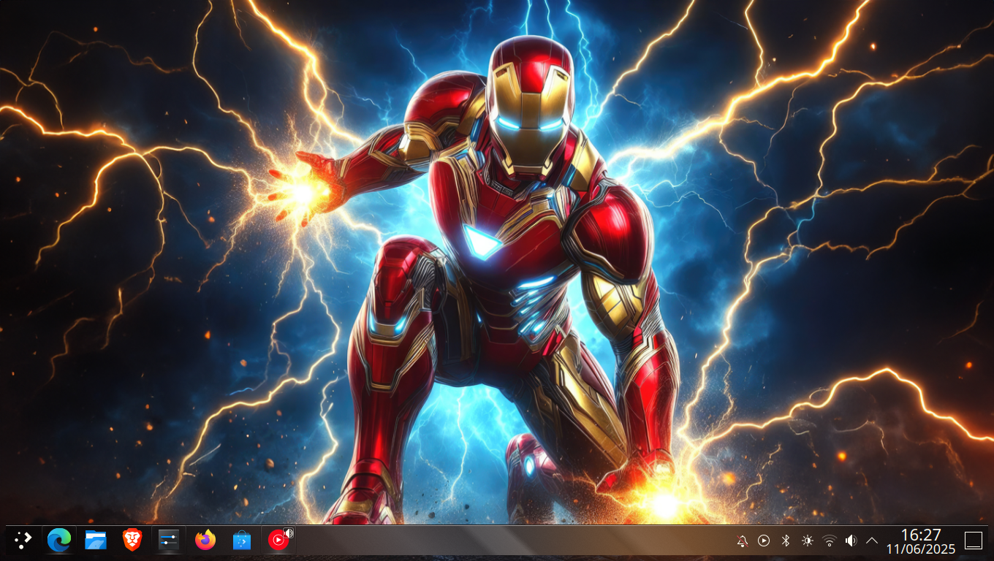Open the media player tray control
Viewport: 994px width, 561px height.
(764, 541)
